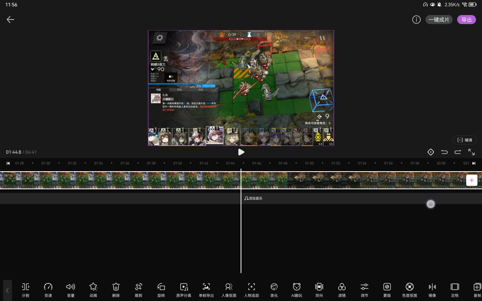Tap the video preview canvas
The width and height of the screenshot is (482, 301).
coord(241,88)
